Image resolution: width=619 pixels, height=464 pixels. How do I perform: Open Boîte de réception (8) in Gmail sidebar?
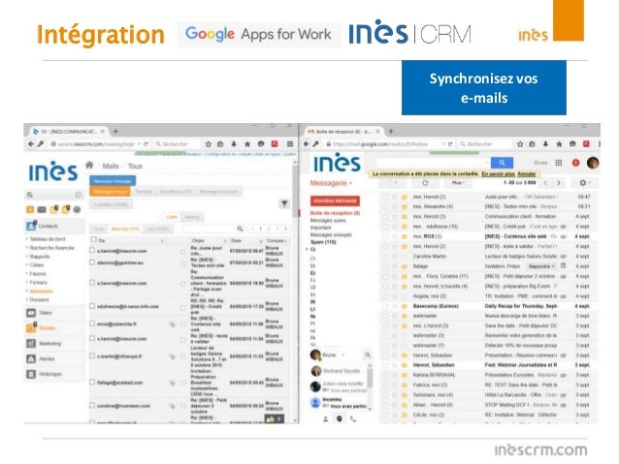pos(335,213)
